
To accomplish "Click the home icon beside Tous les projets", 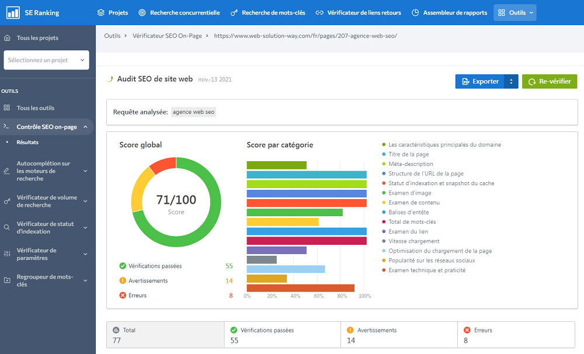I will [x=7, y=38].
